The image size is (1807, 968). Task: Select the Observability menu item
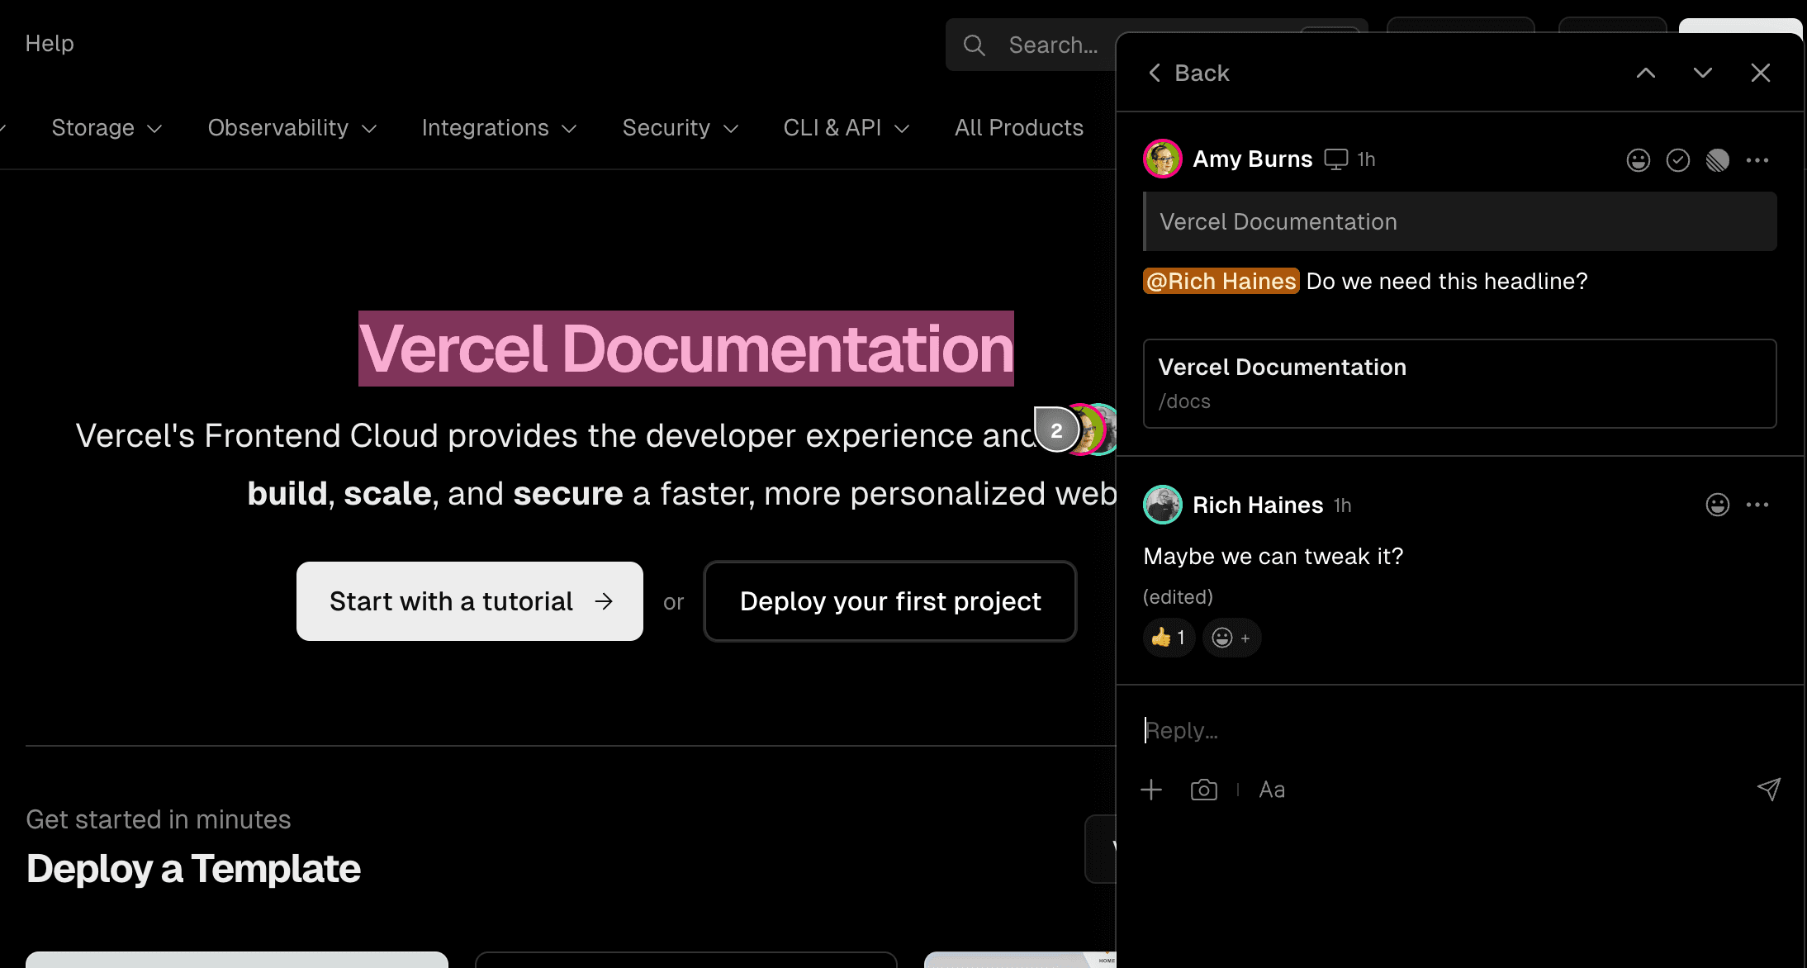click(x=291, y=127)
